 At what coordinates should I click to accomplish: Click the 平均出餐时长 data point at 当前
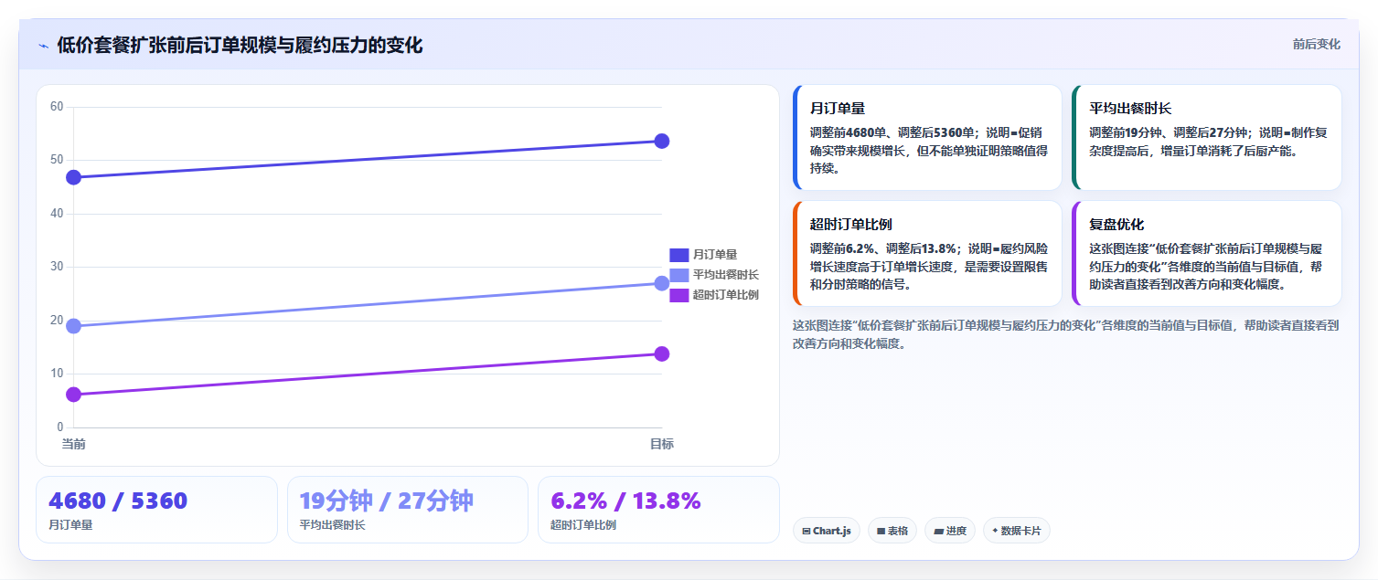click(x=74, y=326)
